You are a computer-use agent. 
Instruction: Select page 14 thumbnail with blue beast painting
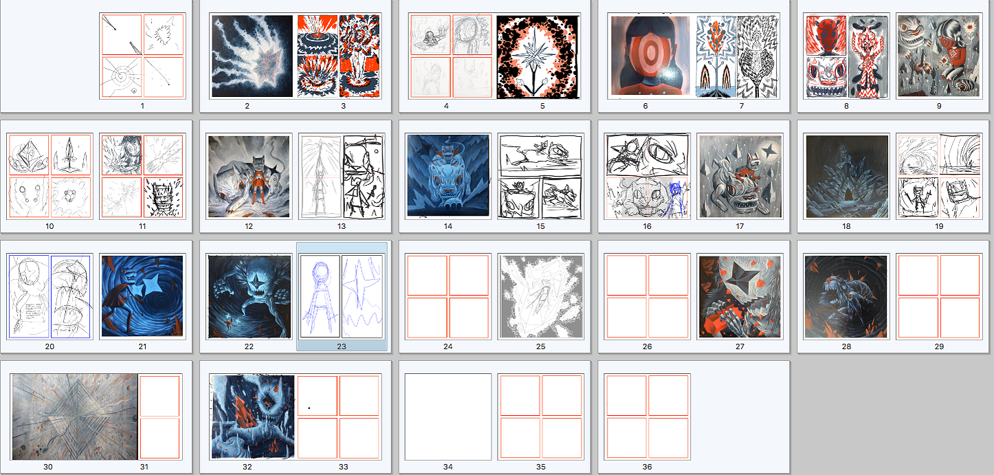[448, 177]
